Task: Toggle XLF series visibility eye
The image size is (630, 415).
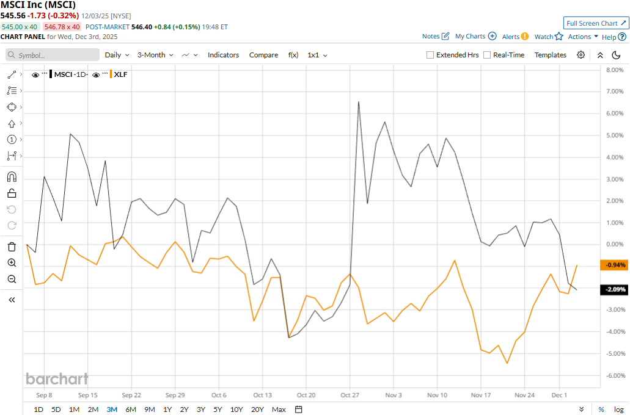Action: pos(95,75)
